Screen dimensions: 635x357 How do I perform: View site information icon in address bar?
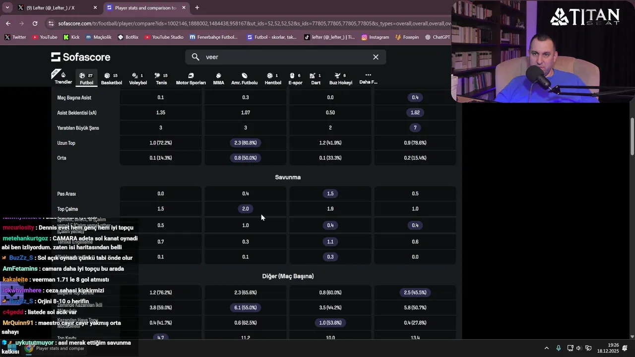[51, 23]
